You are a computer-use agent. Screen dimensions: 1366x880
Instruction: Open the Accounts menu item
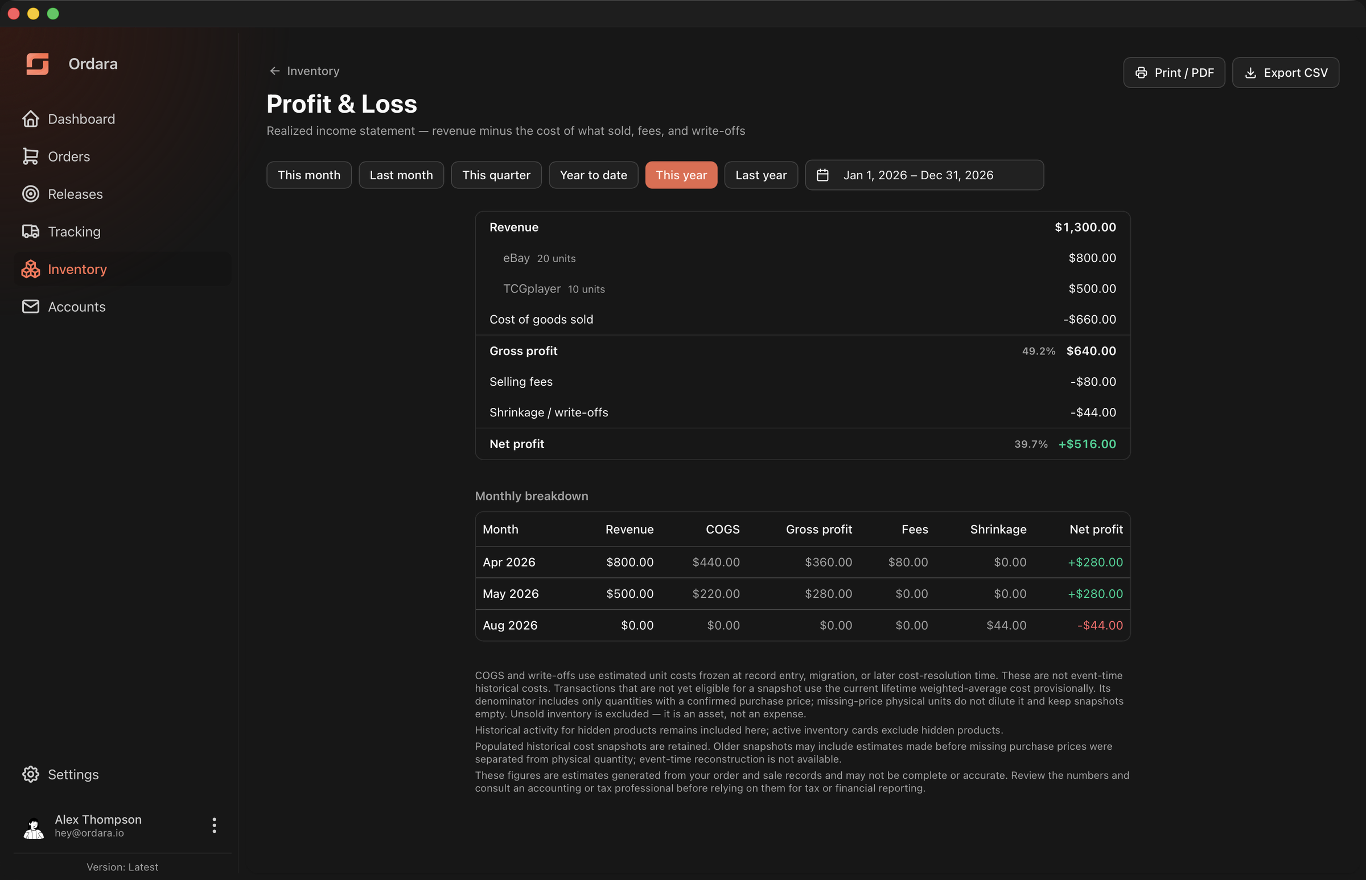122,307
